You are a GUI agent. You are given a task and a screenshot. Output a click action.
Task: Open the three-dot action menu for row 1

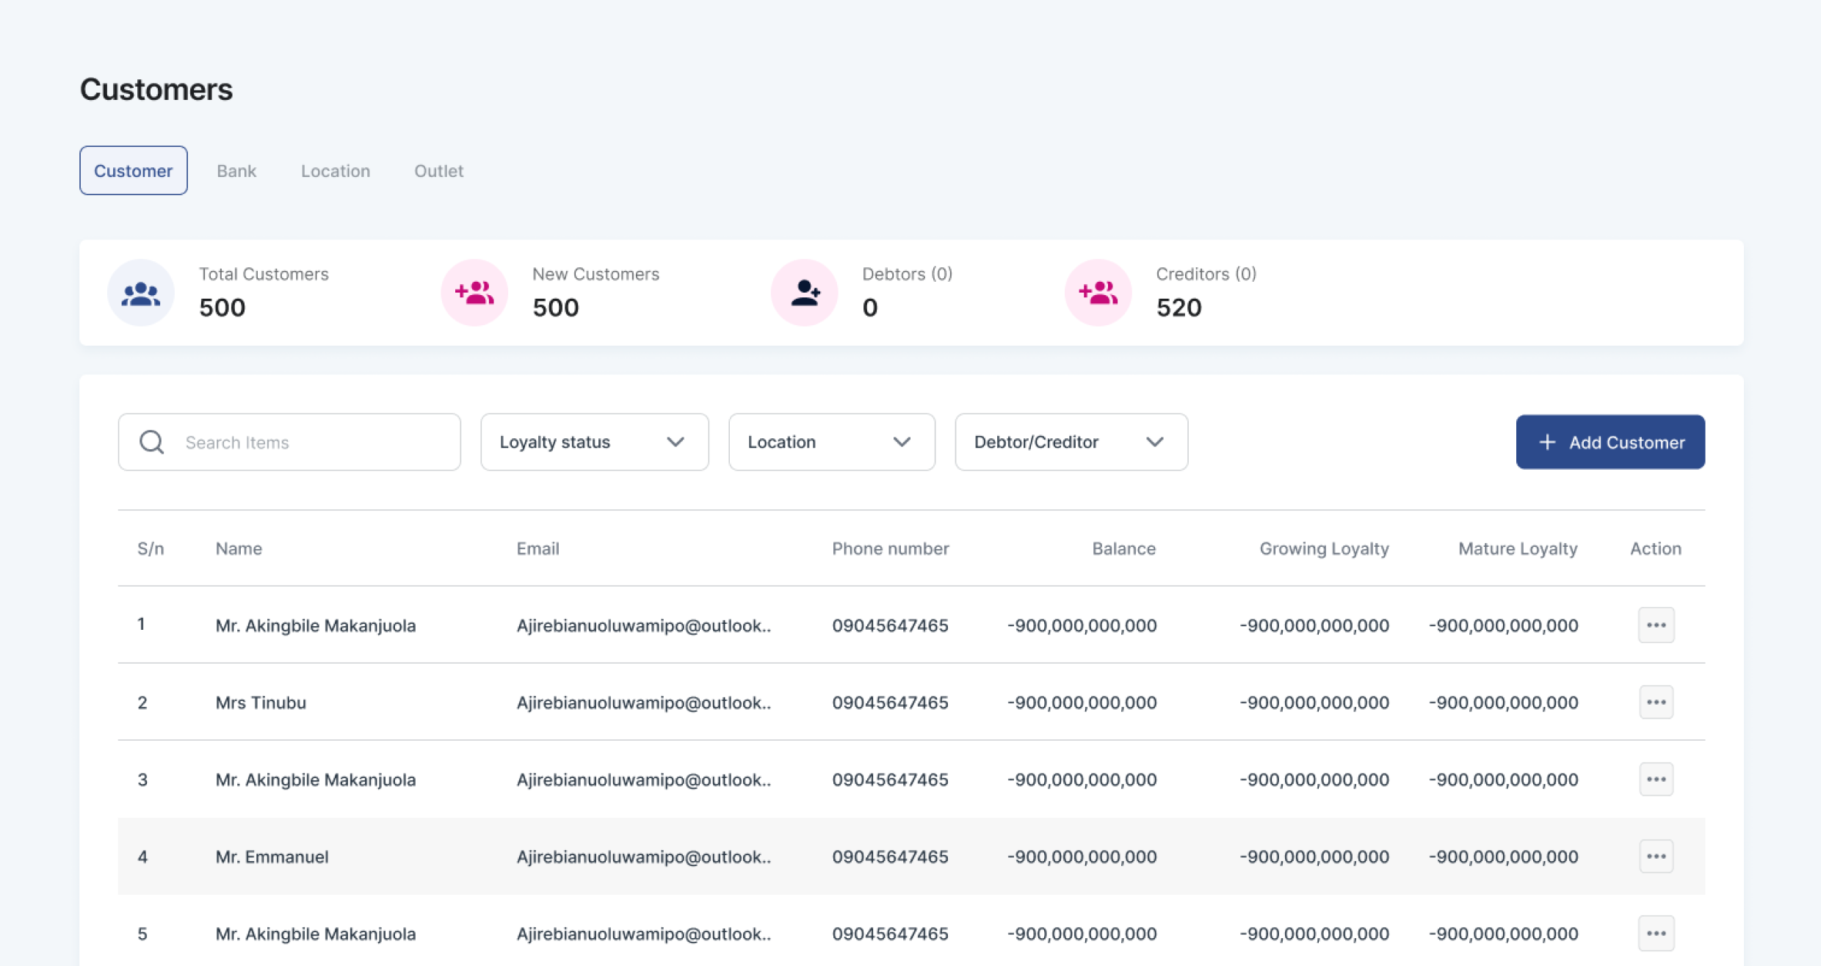click(x=1656, y=625)
